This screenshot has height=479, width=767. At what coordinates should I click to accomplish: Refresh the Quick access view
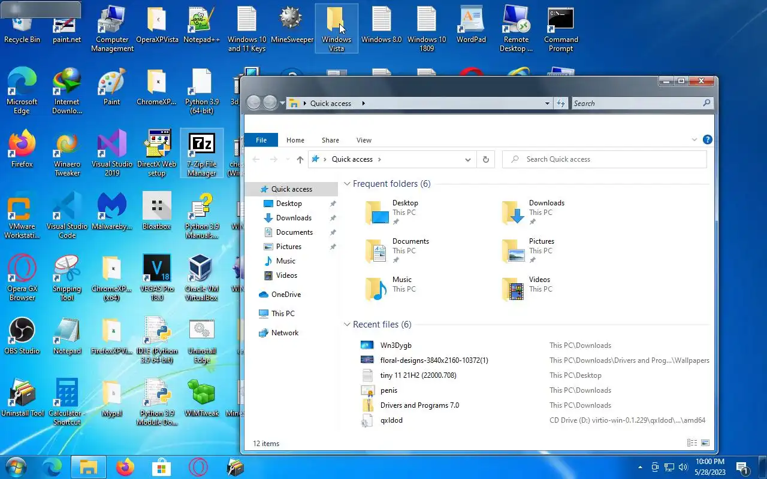tap(485, 159)
